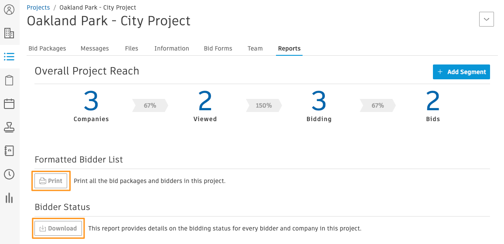
Task: Open the clipboard icon in sidebar
Action: pos(9,80)
